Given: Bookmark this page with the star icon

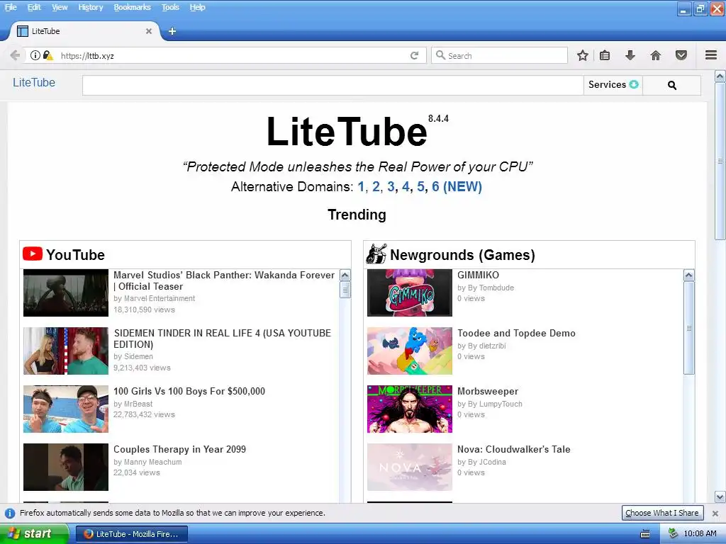Looking at the screenshot, I should point(583,55).
